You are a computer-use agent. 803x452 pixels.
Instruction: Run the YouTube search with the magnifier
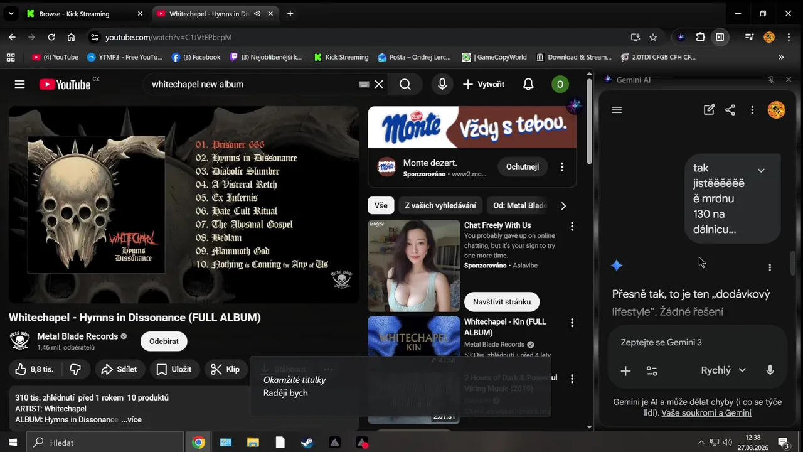(x=405, y=84)
